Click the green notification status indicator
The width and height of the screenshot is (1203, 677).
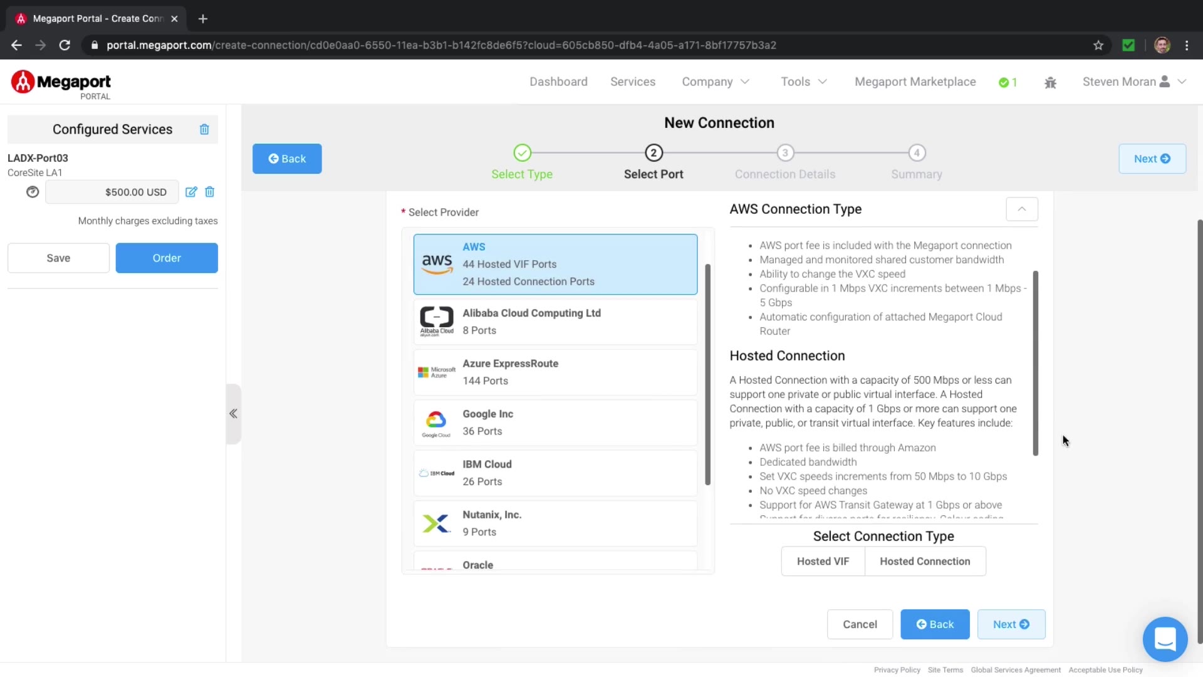click(1008, 82)
